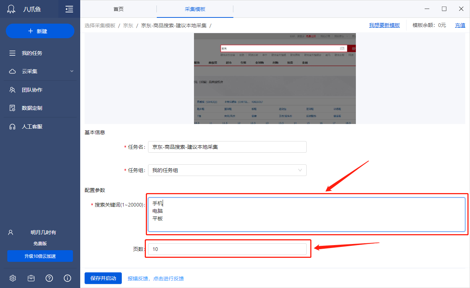Open the about info icon
The height and width of the screenshot is (288, 470).
(67, 278)
